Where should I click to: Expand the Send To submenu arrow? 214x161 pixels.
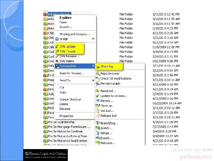click(x=93, y=80)
